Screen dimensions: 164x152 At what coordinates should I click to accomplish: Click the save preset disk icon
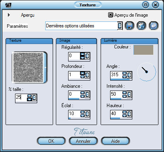[130, 25]
